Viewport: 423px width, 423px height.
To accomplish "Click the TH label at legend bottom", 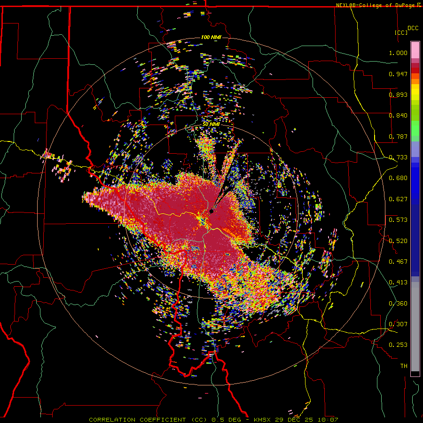I will point(404,366).
